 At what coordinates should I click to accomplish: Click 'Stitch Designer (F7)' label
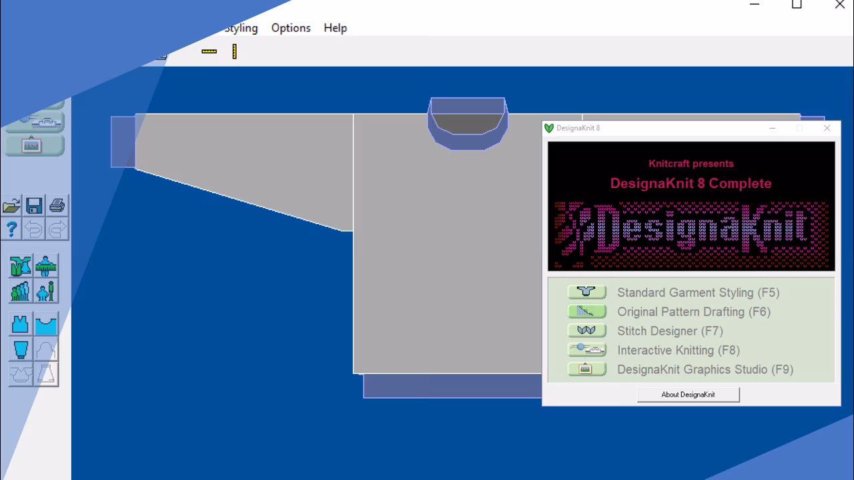(x=670, y=331)
